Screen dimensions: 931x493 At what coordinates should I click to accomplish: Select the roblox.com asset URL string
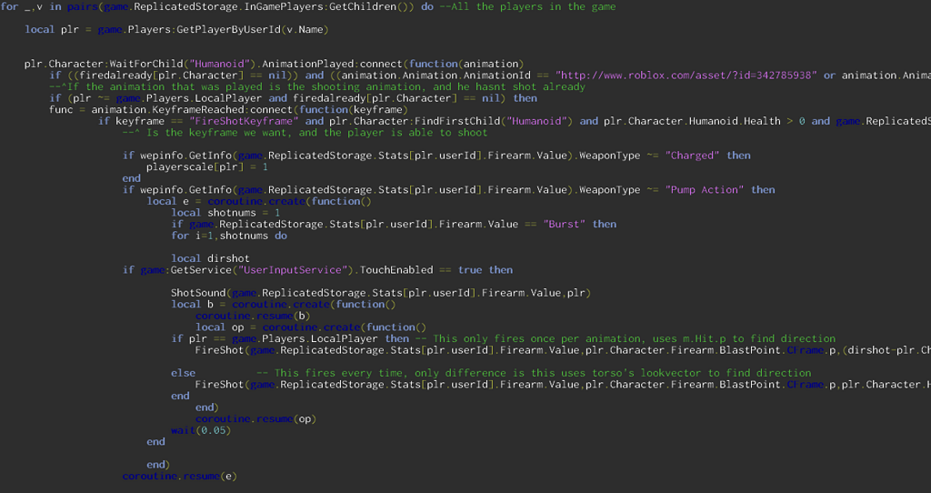(x=686, y=75)
